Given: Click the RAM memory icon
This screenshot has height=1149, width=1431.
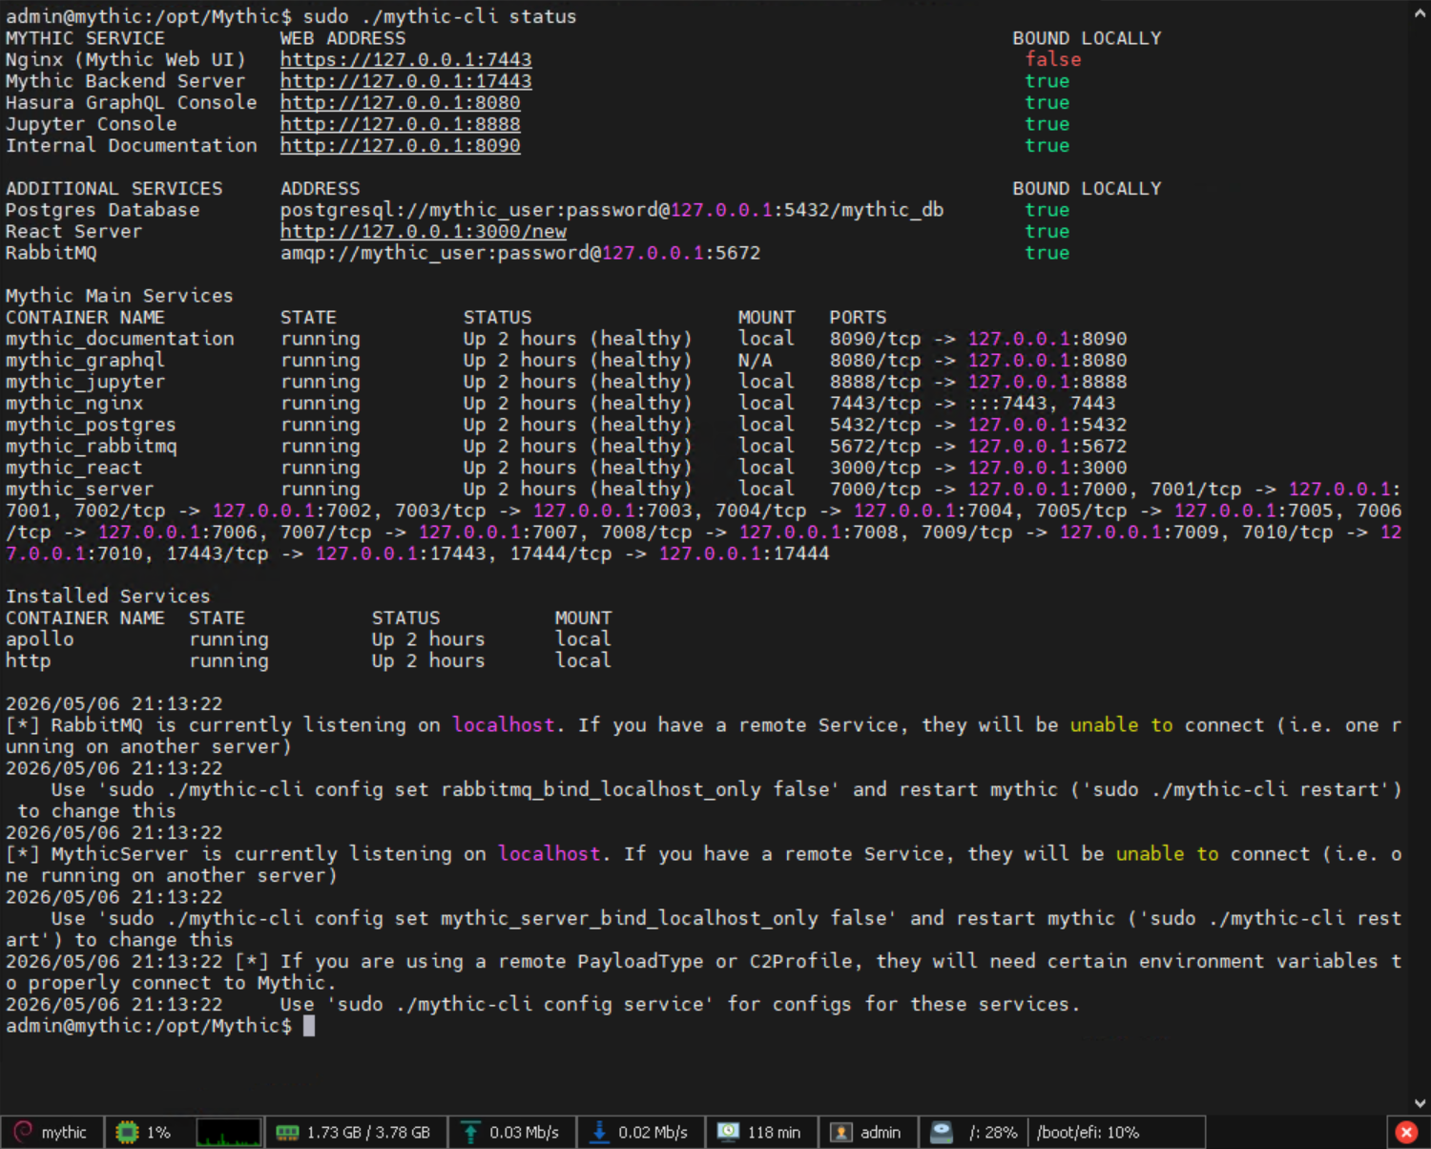Looking at the screenshot, I should click(x=287, y=1132).
